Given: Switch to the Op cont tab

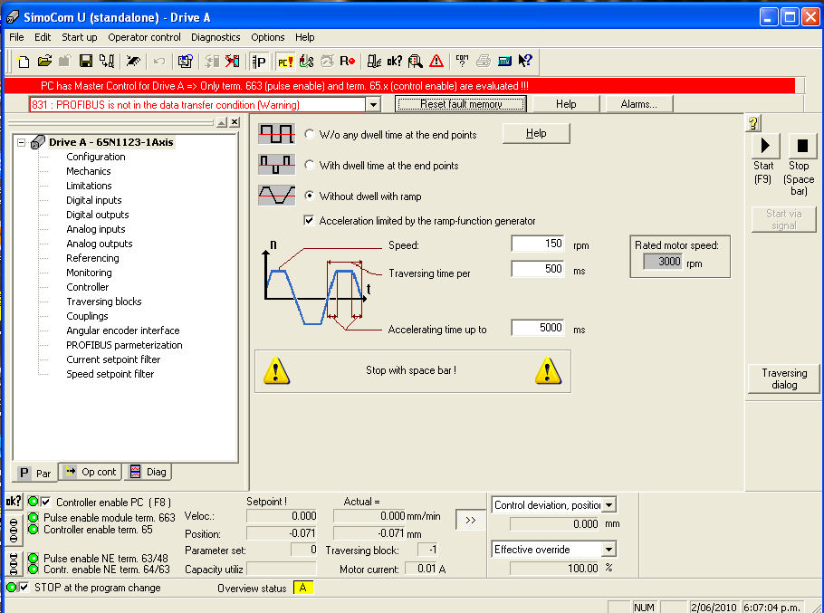Looking at the screenshot, I should coord(91,472).
